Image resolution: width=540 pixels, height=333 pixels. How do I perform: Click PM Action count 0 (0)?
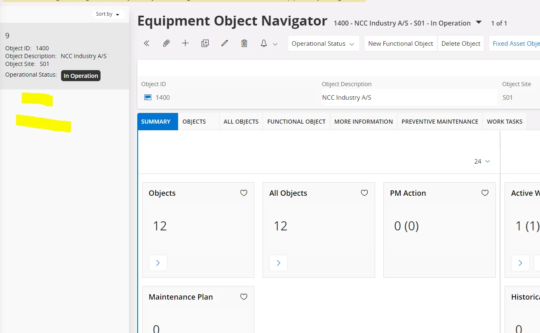(406, 226)
